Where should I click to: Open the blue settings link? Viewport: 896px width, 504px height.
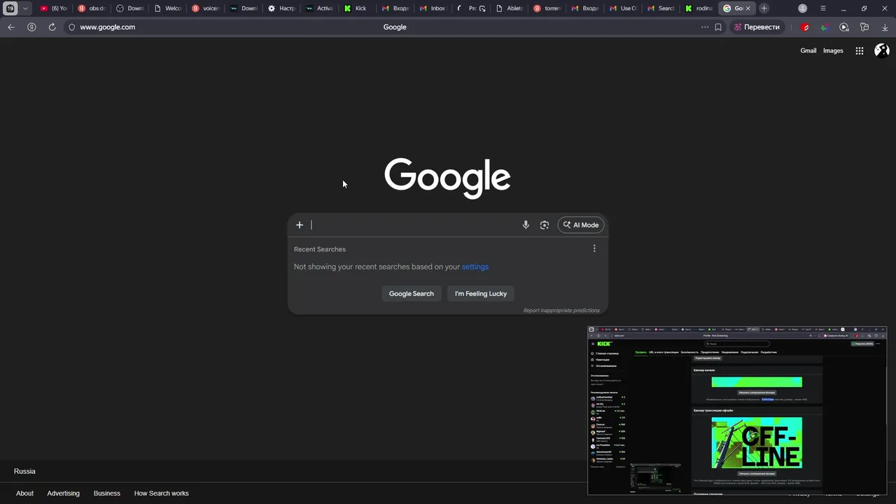coord(475,267)
